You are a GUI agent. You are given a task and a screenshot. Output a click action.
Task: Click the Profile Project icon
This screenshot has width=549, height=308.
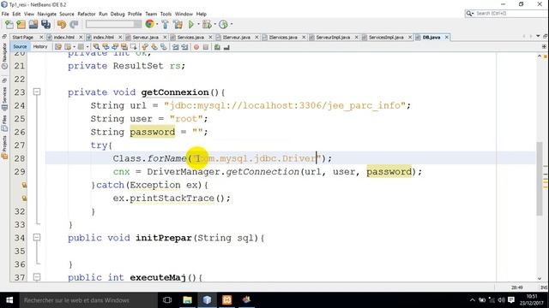(x=223, y=25)
